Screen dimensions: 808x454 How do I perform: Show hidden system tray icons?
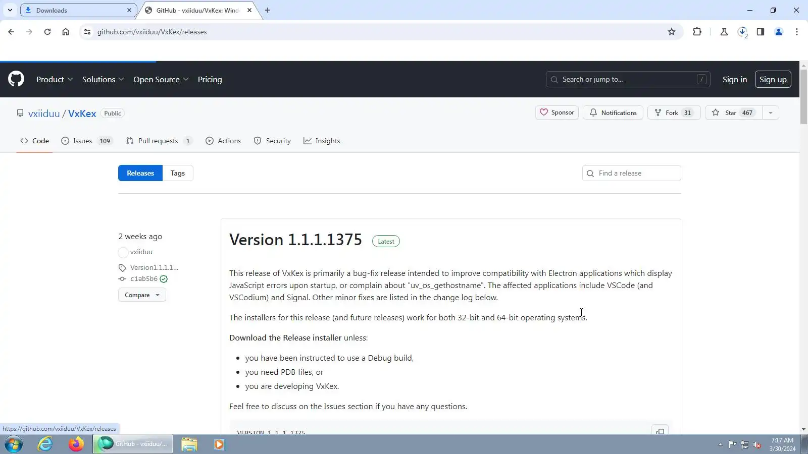click(x=720, y=444)
